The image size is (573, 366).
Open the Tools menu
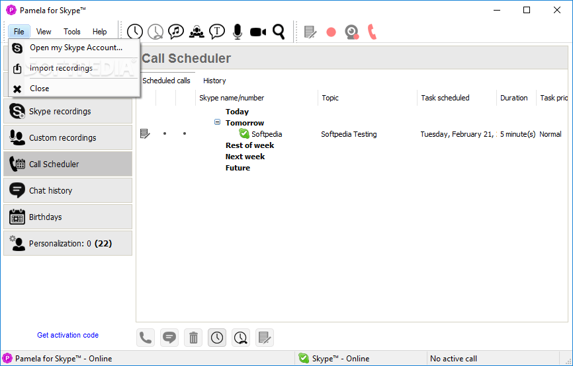71,32
